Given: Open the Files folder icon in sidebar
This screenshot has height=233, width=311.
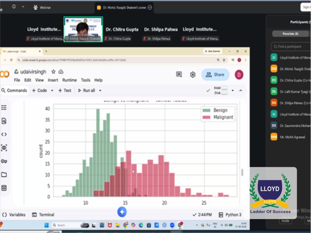Looking at the screenshot, I should point(4,174).
